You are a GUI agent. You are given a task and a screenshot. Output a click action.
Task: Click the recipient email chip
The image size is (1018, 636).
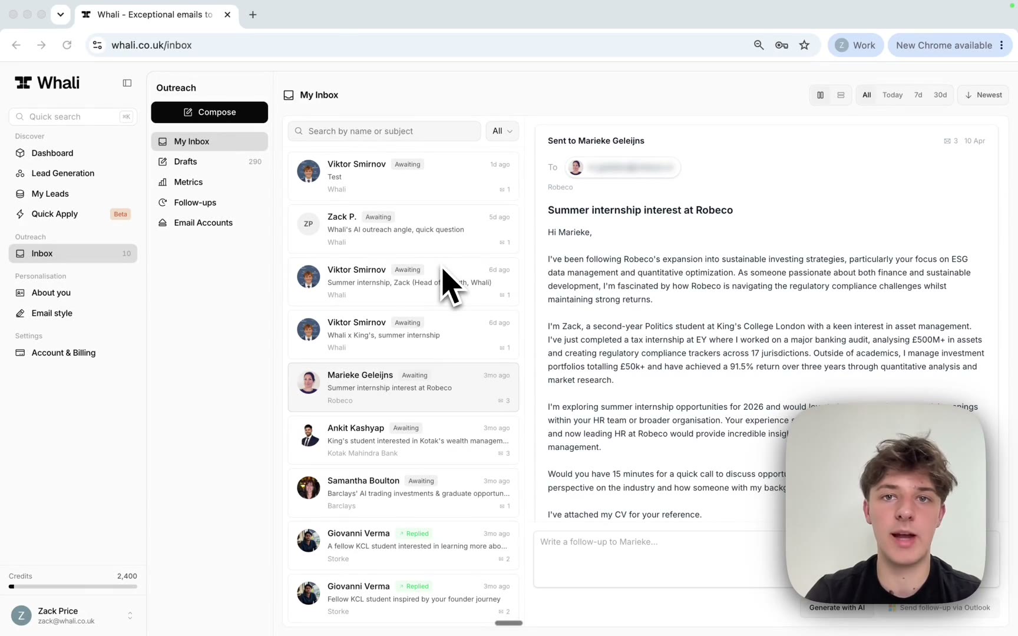coord(623,168)
